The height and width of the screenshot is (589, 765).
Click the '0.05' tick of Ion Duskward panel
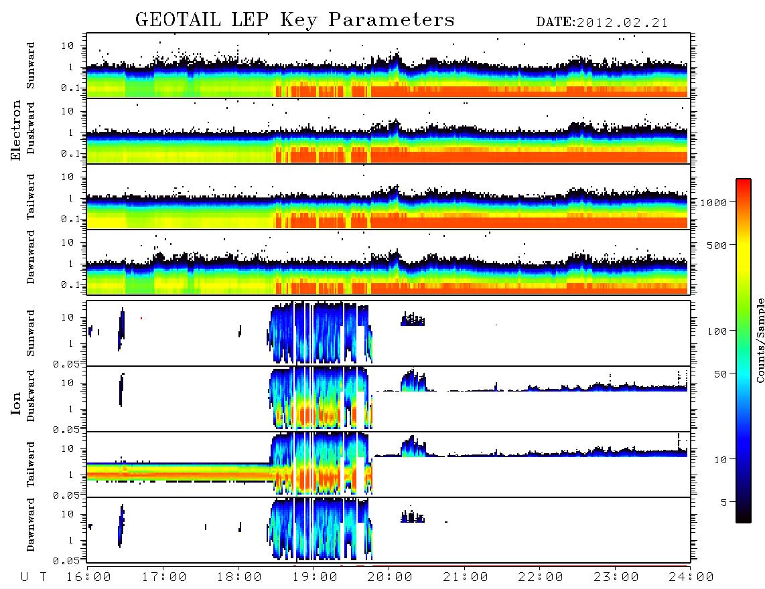[x=66, y=430]
